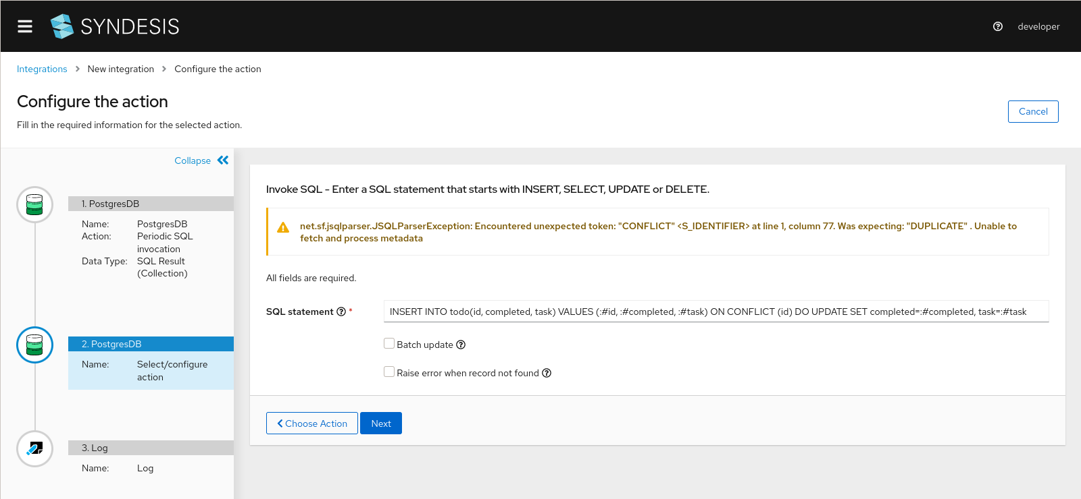1081x499 pixels.
Task: Show help for Batch update option
Action: 461,345
